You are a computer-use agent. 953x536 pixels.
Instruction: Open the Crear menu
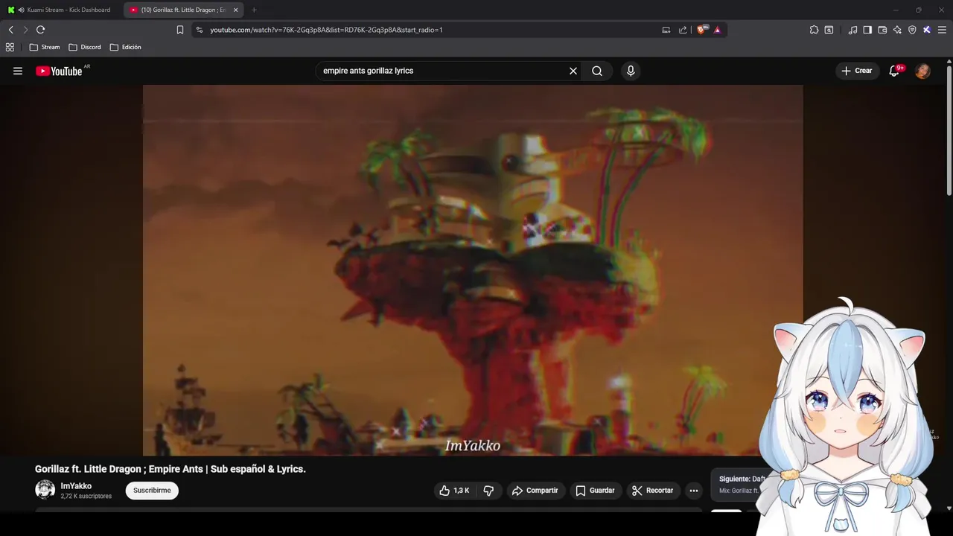(857, 71)
